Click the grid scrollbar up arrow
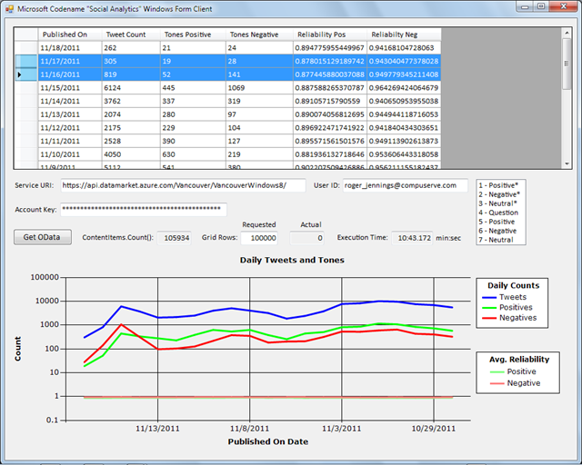Viewport: 582px width, 465px height. pyautogui.click(x=567, y=33)
